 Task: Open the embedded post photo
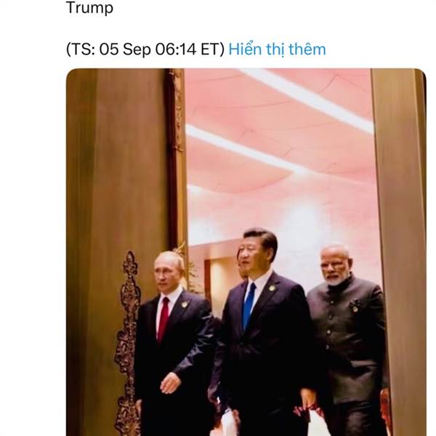(246, 252)
